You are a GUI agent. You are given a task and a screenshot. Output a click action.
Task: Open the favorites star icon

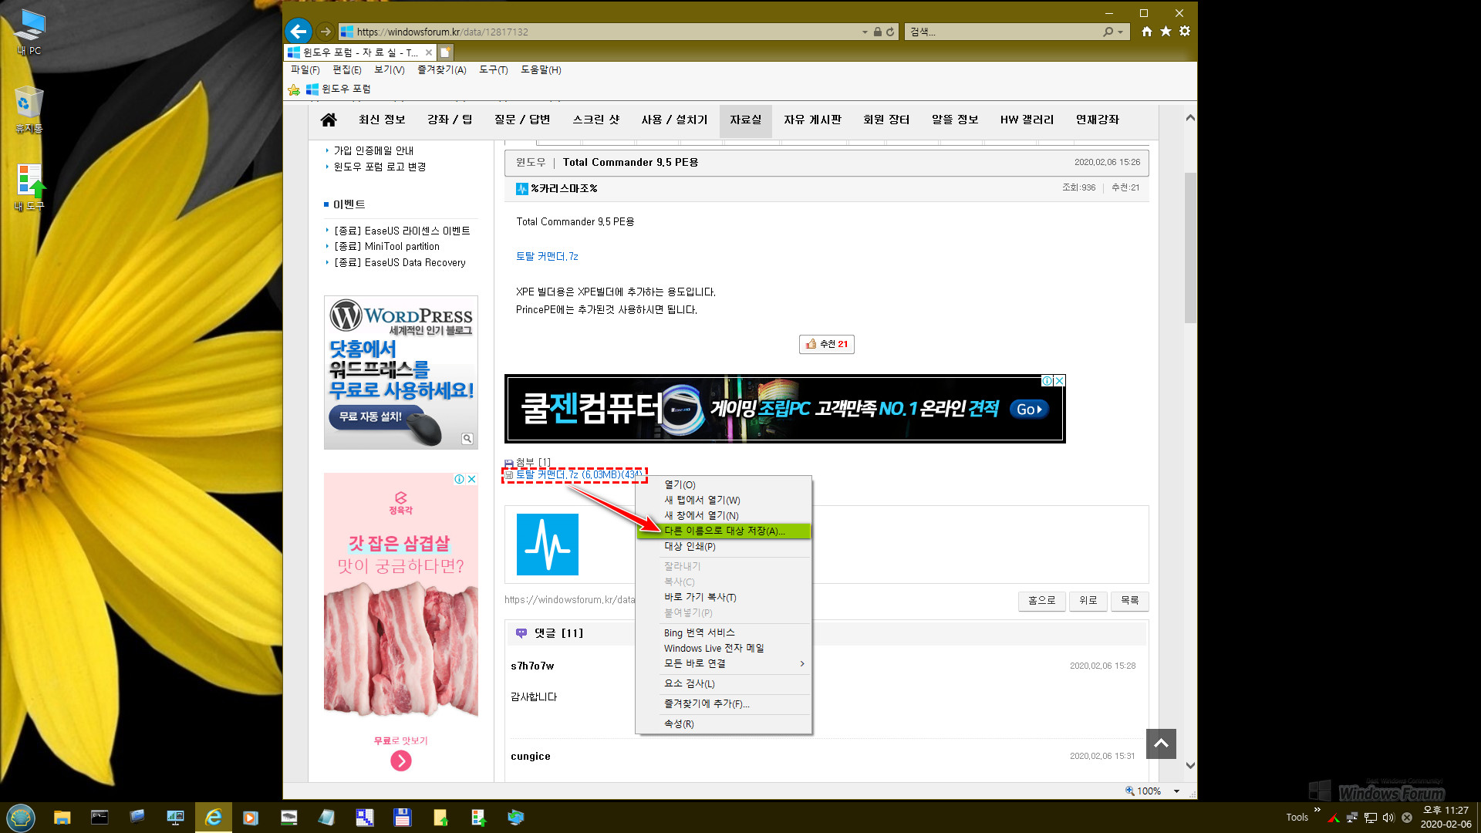(1166, 32)
